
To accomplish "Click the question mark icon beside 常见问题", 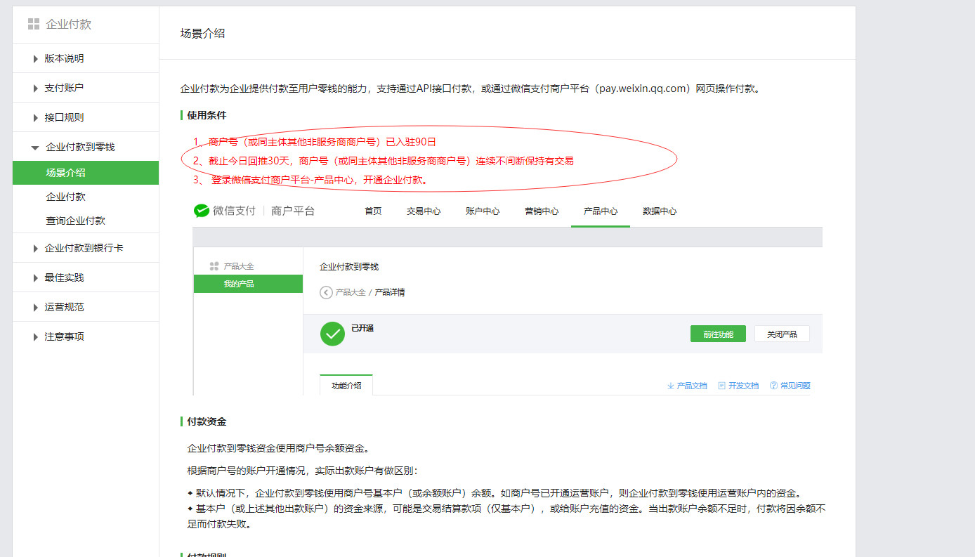I will (774, 386).
